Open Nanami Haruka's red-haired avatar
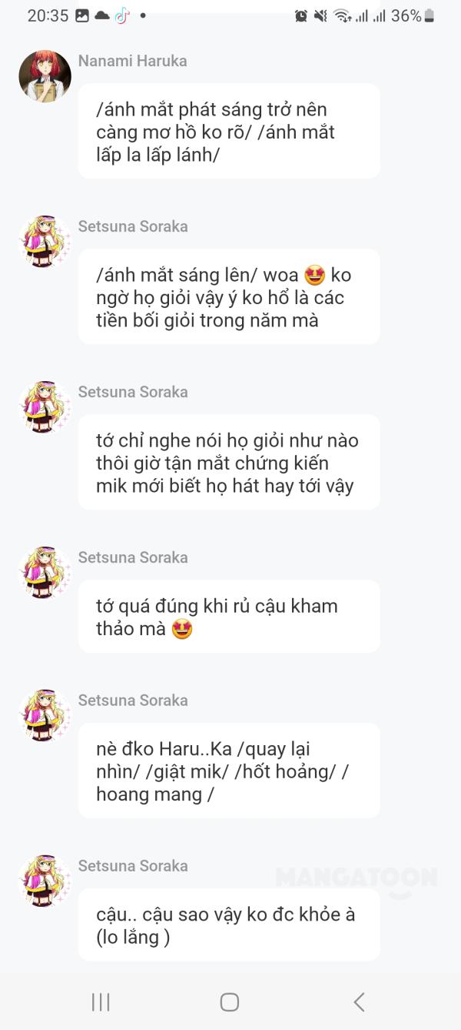 (45, 77)
